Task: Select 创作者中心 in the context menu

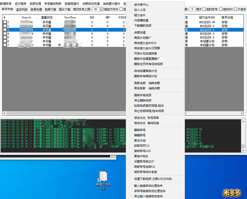Action: click(x=141, y=5)
